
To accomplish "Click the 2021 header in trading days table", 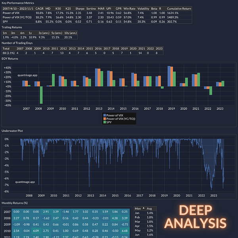I will (142, 48).
